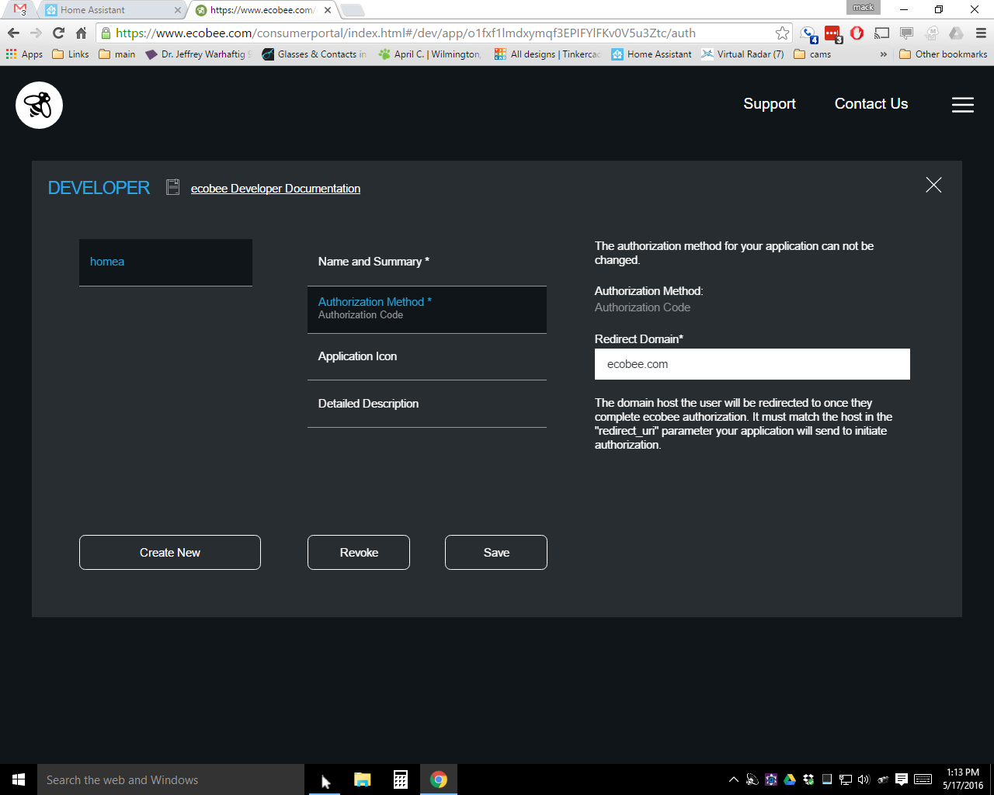Switch to the Gmail pinned tab
994x795 pixels.
(x=20, y=10)
